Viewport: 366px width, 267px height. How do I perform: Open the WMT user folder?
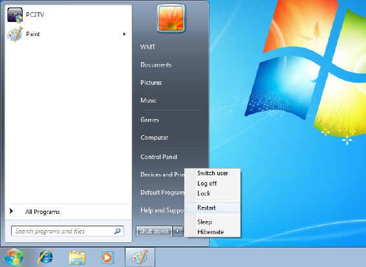pos(147,47)
